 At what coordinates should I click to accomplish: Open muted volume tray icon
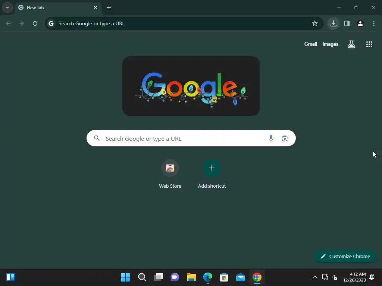[335, 277]
